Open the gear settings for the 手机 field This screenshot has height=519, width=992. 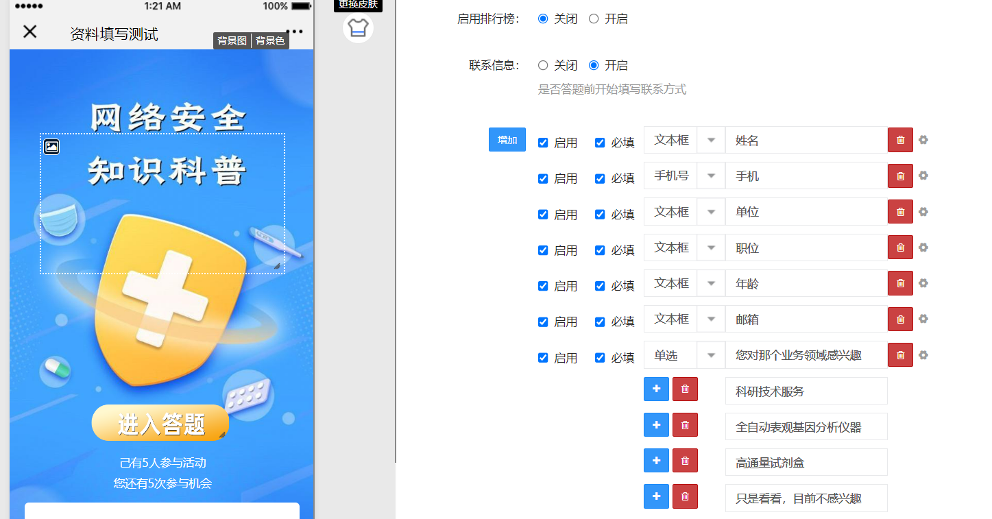[923, 176]
